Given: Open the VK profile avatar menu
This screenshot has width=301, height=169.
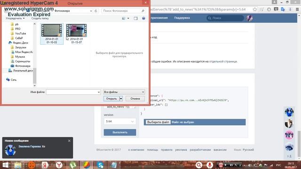Looking at the screenshot, I should point(249,18).
